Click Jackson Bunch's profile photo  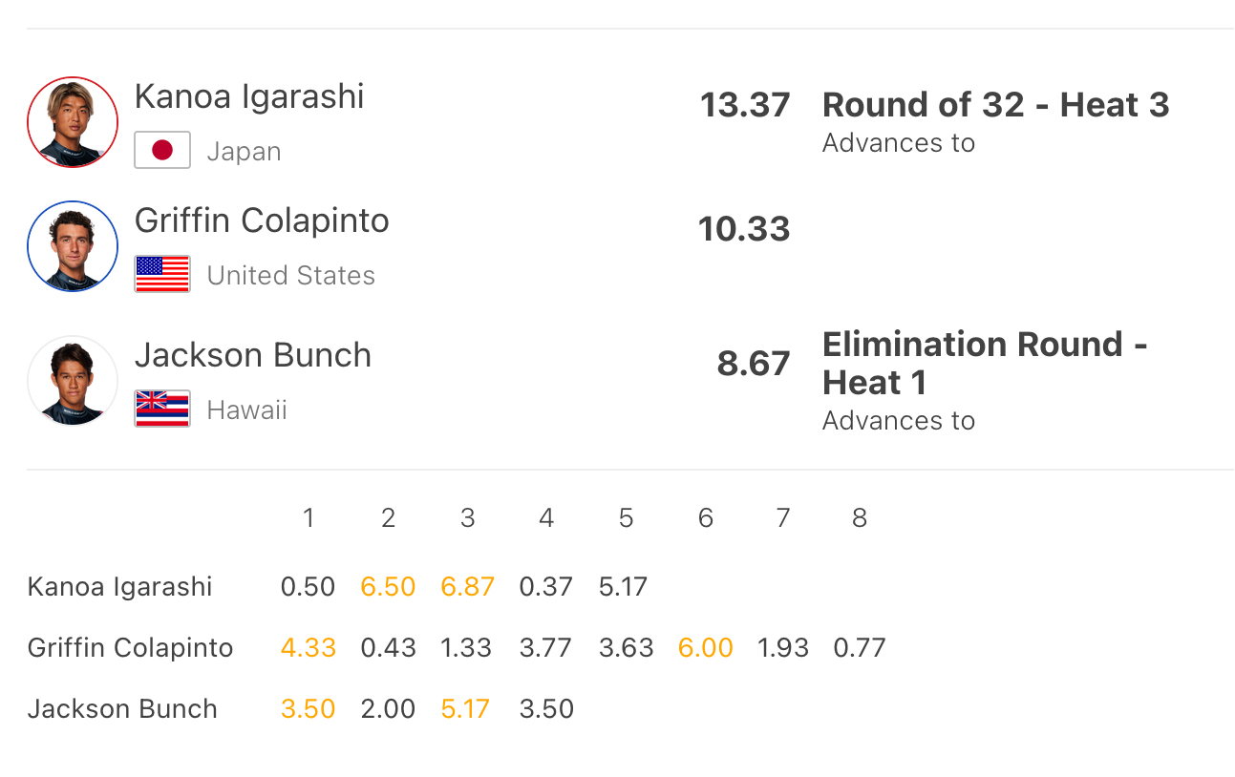coord(73,381)
